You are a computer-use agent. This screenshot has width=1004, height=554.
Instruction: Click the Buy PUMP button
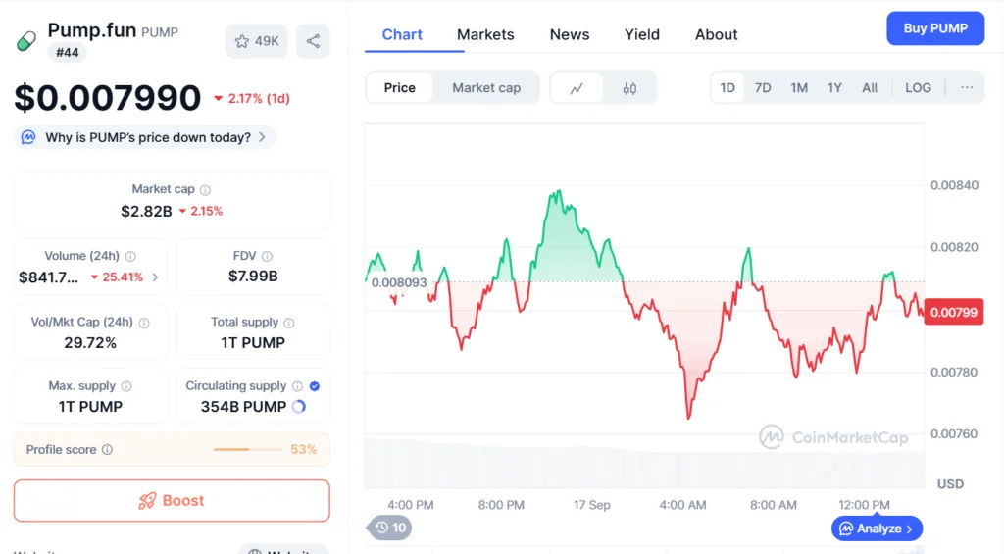tap(935, 28)
